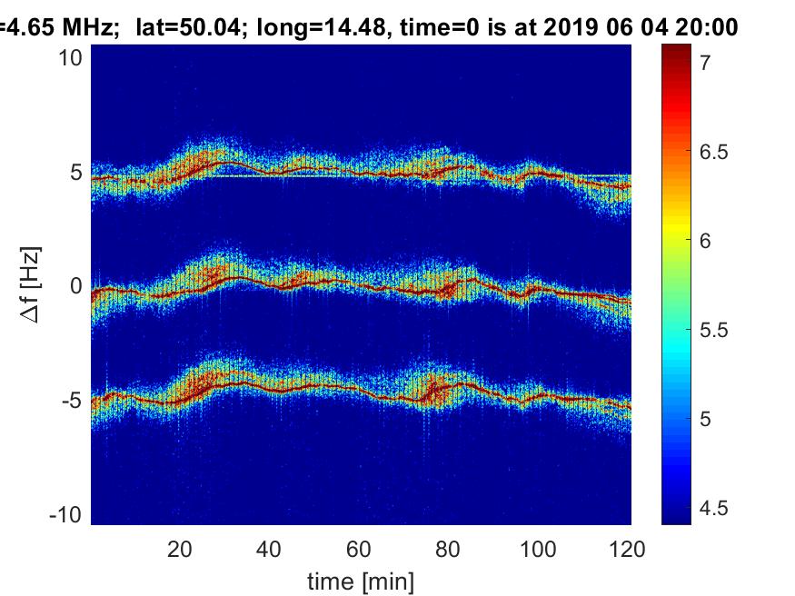The height and width of the screenshot is (596, 795).
Task: Click the "time [min]" x-axis label
Action: click(x=361, y=580)
